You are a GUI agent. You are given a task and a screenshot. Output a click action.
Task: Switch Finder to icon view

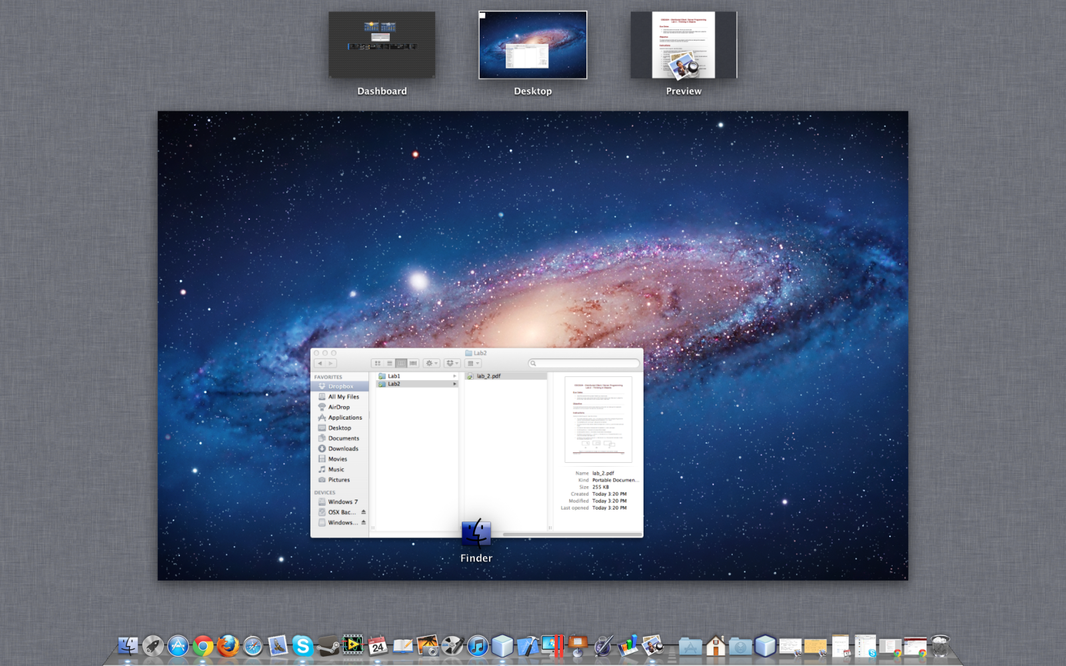point(378,363)
